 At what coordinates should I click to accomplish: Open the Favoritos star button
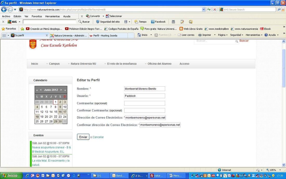tap(9, 29)
